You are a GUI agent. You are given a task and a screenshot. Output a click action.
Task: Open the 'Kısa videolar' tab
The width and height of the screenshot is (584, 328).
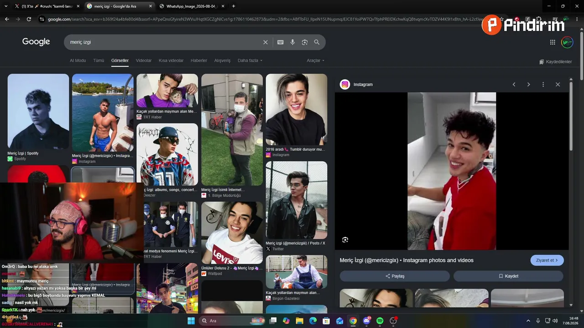(171, 61)
